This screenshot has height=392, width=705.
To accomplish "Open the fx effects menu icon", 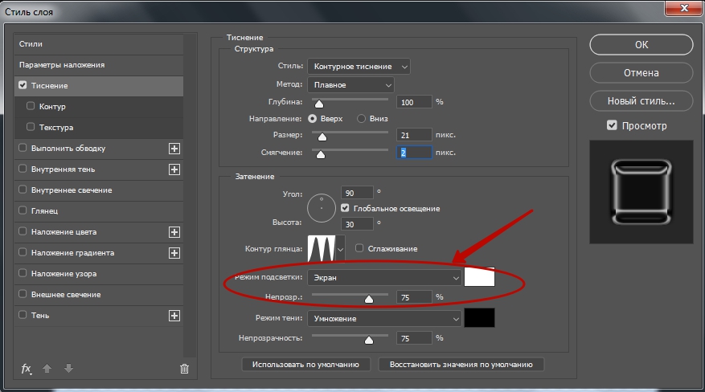I will (x=26, y=369).
